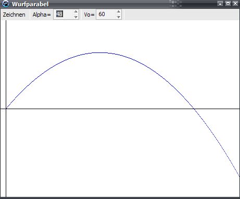
Task: Open the paw application icon menu
Action: click(5, 4)
